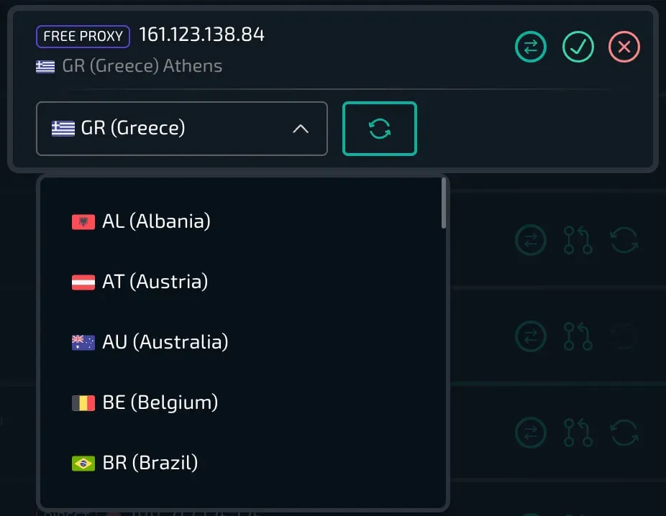Viewport: 666px width, 516px height.
Task: Click the FREE PROXY badge
Action: 83,36
